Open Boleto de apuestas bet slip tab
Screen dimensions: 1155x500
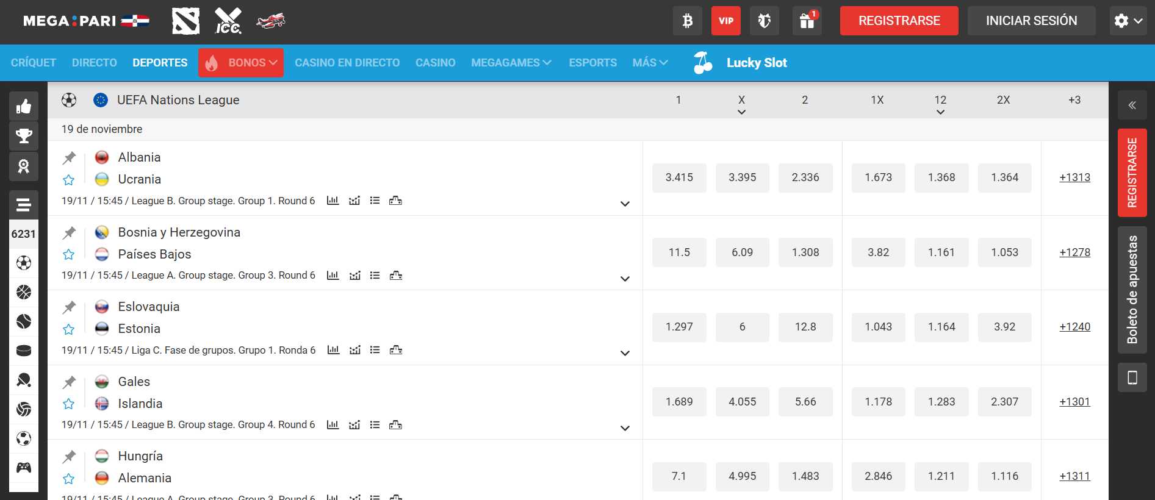point(1132,290)
